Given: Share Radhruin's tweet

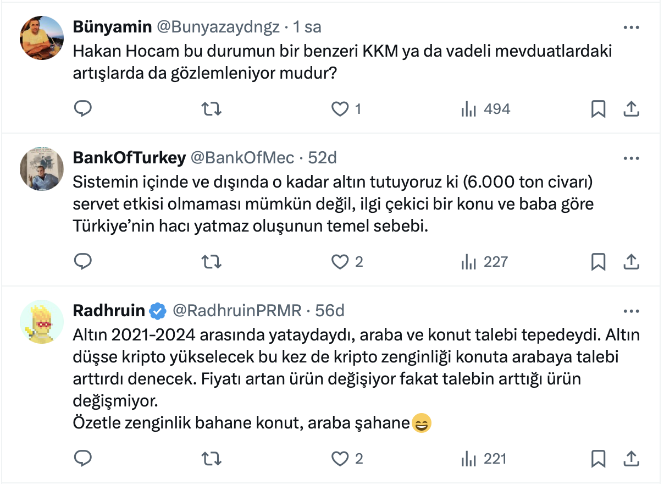Looking at the screenshot, I should [630, 458].
